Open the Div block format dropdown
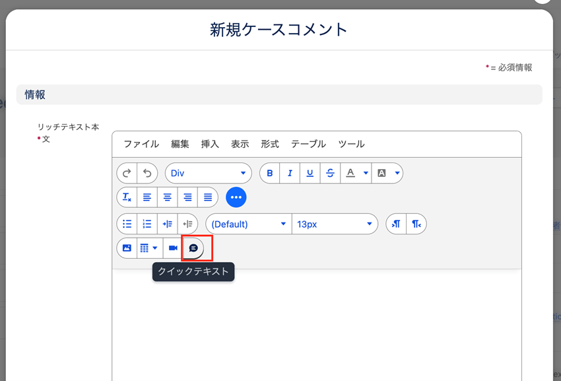 [208, 173]
